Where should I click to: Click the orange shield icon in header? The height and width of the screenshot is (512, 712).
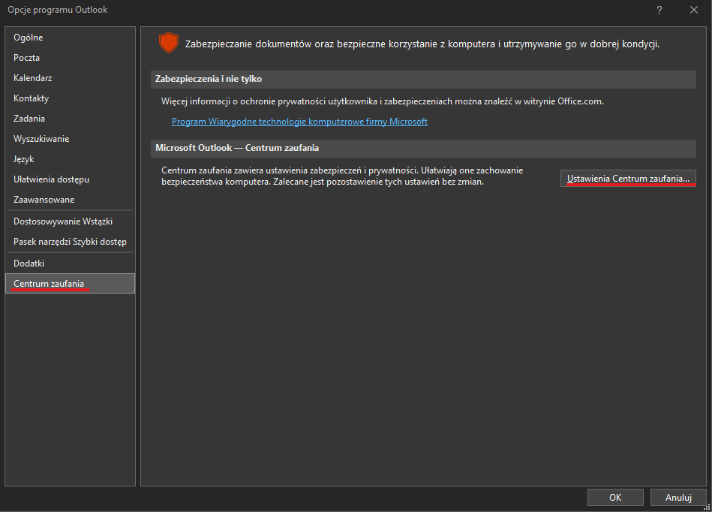tap(168, 44)
